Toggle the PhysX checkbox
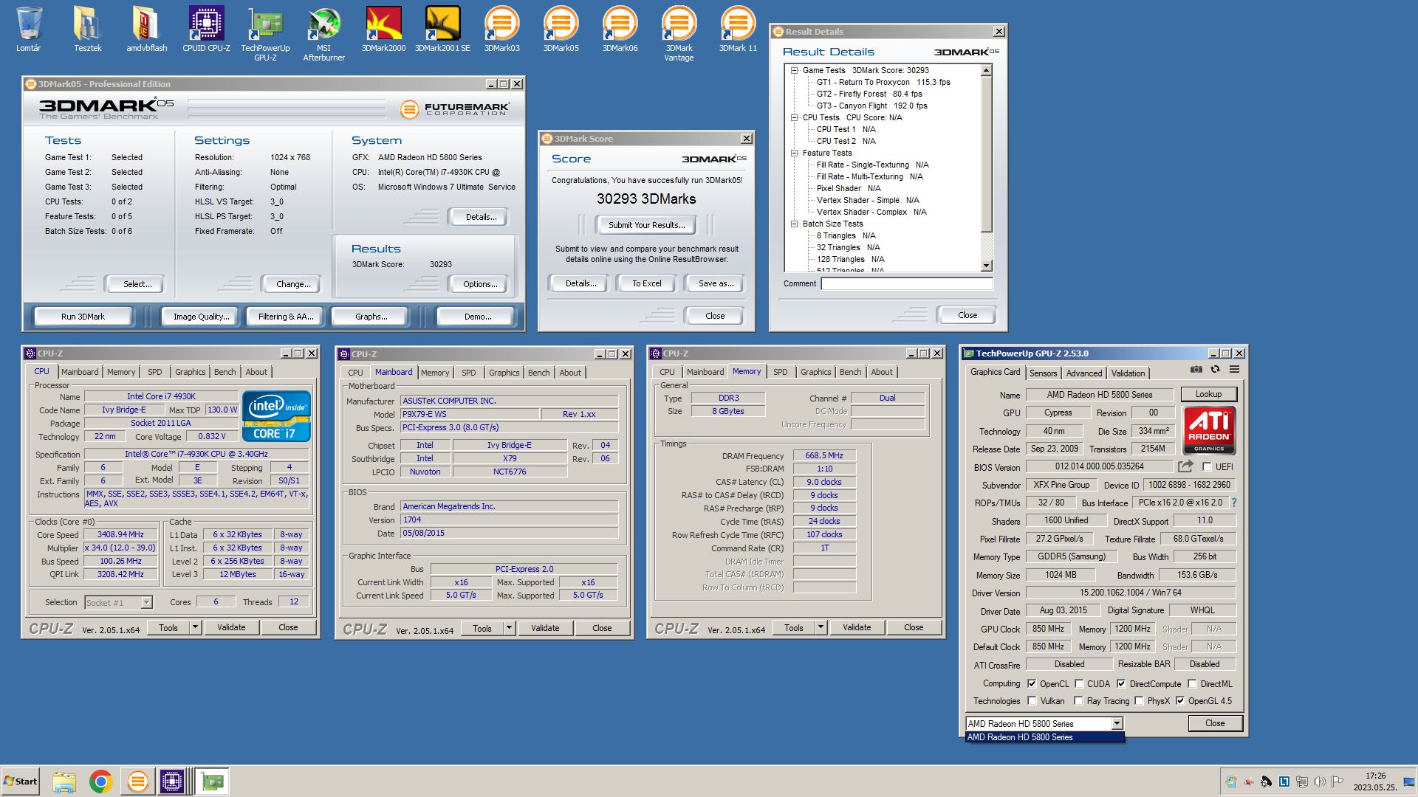The width and height of the screenshot is (1418, 797). 1139,701
